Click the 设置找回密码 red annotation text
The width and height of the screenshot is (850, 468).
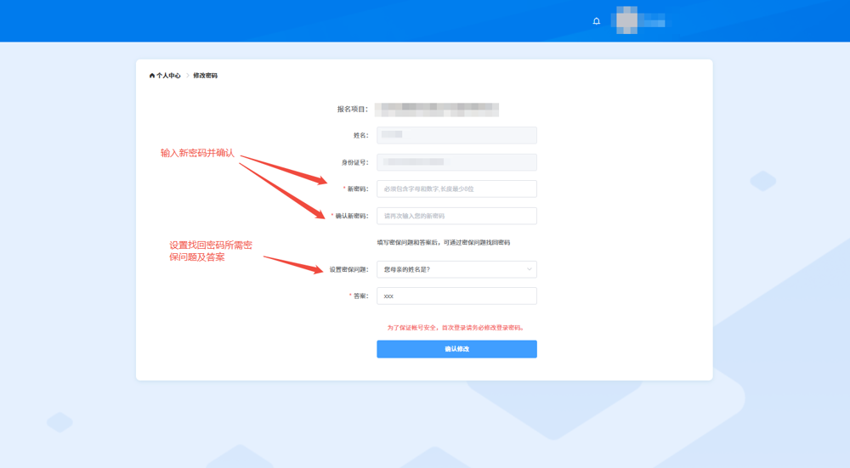[x=210, y=251]
